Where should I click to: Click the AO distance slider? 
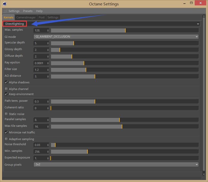(x=125, y=76)
